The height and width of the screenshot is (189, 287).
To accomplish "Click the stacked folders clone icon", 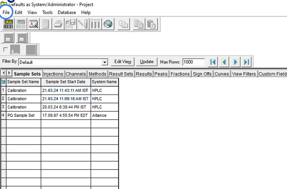I will tap(124, 24).
